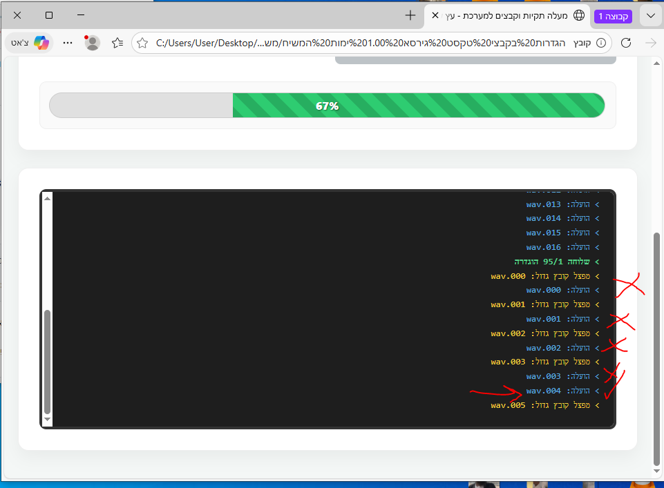The image size is (664, 488).
Task: Click the star to favorite this page
Action: click(142, 43)
